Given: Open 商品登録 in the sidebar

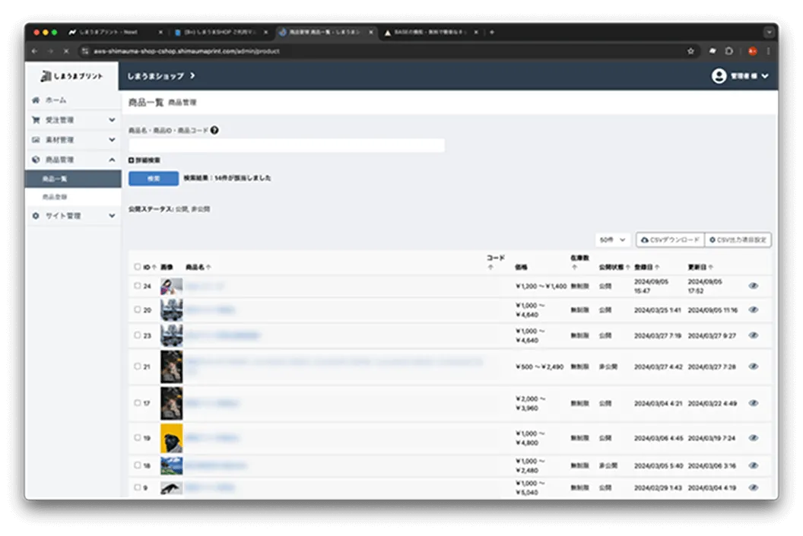Looking at the screenshot, I should pyautogui.click(x=55, y=197).
